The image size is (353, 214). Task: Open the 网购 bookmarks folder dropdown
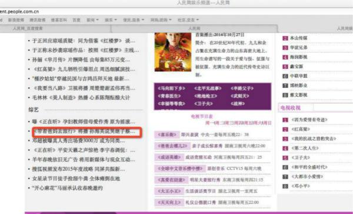[x=161, y=20]
